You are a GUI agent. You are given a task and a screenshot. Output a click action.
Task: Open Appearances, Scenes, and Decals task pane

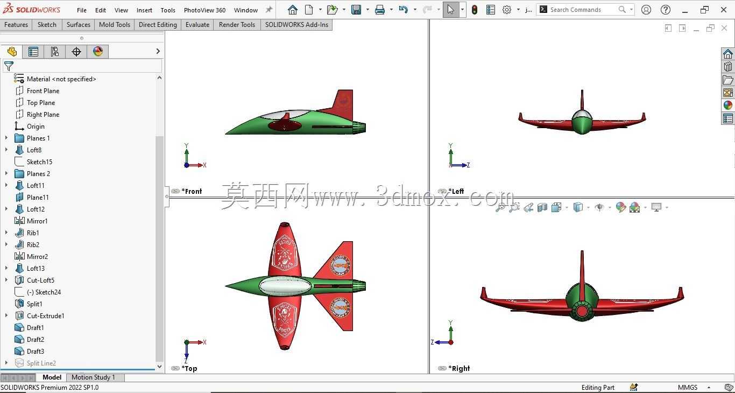click(728, 106)
